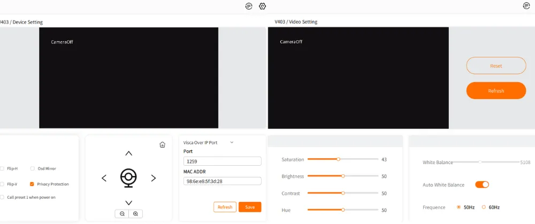Screen dimensions: 535x224
Task: Tilt camera down with the down arrow
Action: click(128, 203)
